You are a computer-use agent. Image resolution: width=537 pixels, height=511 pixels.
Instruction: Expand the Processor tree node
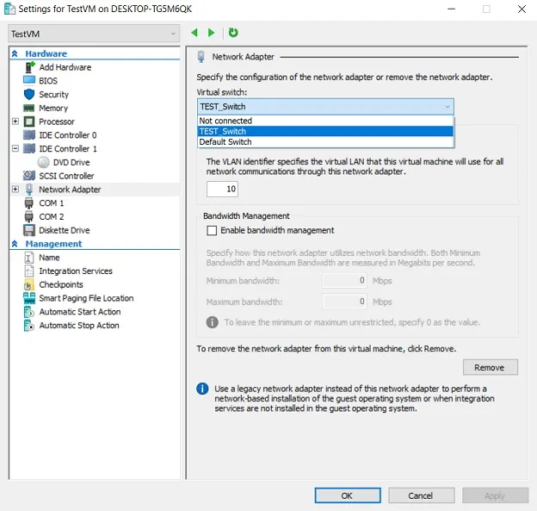tap(15, 122)
